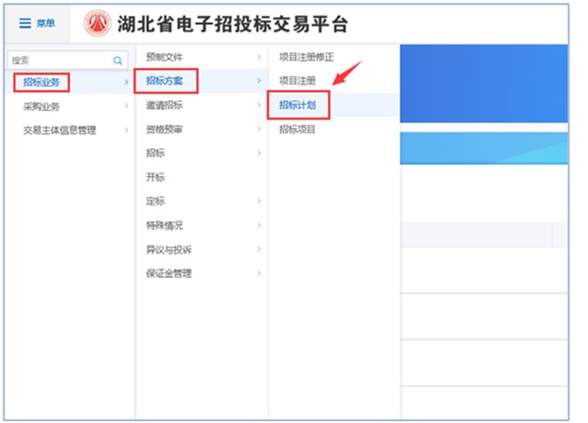This screenshot has height=423, width=588.
Task: Click the 项目注册 entry
Action: [x=297, y=81]
